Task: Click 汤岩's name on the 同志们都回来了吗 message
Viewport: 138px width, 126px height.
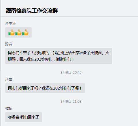Action: pos(9,80)
